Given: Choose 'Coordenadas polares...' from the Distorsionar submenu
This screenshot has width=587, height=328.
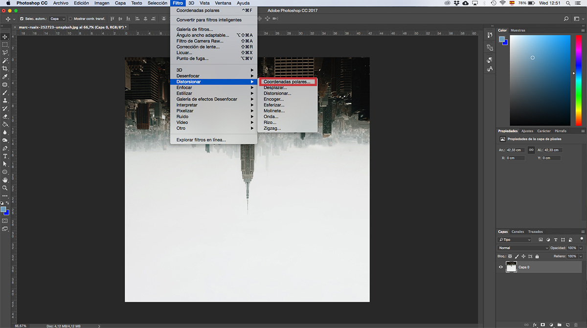Looking at the screenshot, I should (287, 82).
